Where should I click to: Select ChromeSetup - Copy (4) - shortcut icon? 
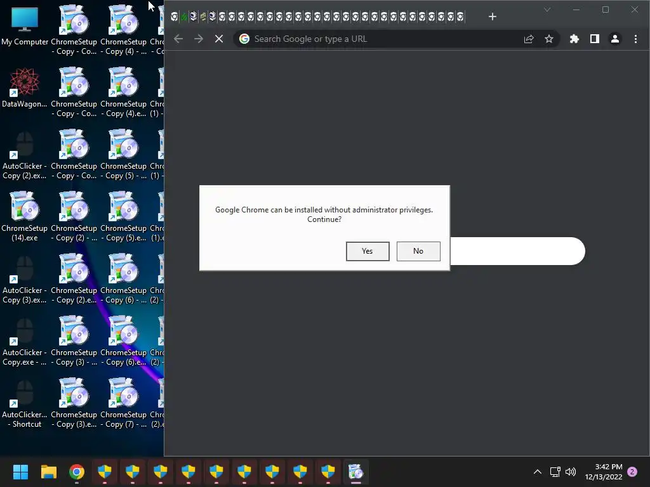(x=124, y=31)
